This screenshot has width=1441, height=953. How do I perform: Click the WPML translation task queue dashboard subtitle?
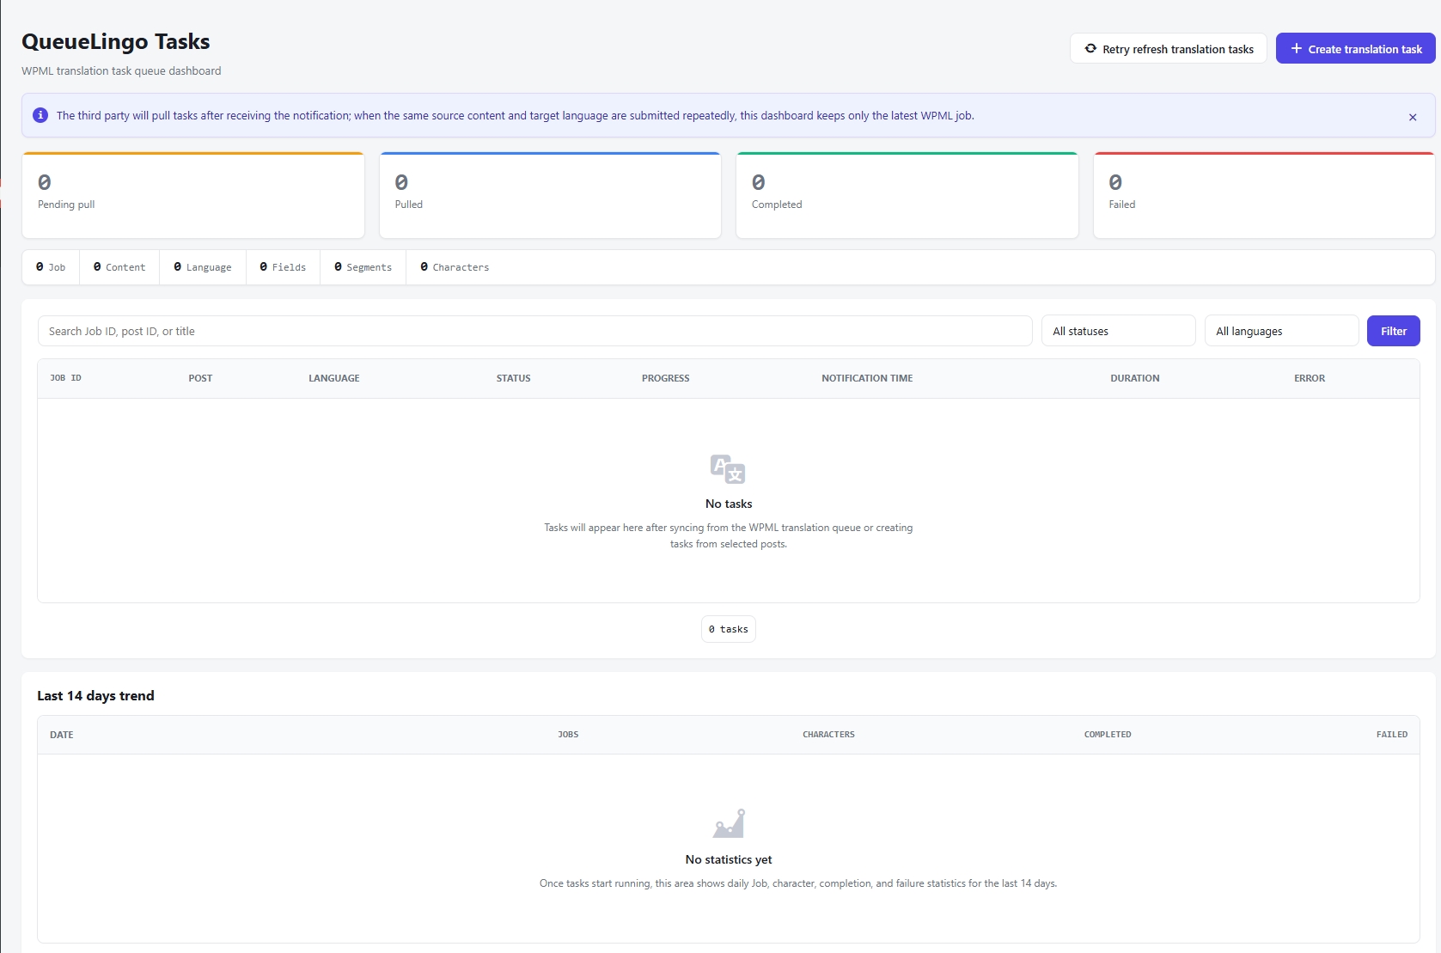pos(121,71)
